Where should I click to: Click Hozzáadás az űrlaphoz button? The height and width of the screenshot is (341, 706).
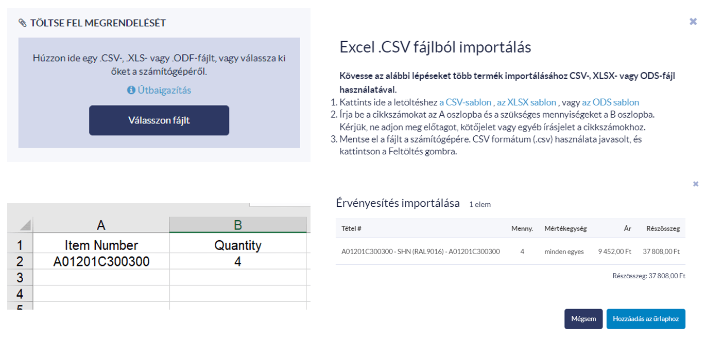point(646,319)
